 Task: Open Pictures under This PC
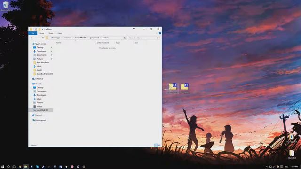click(x=40, y=103)
